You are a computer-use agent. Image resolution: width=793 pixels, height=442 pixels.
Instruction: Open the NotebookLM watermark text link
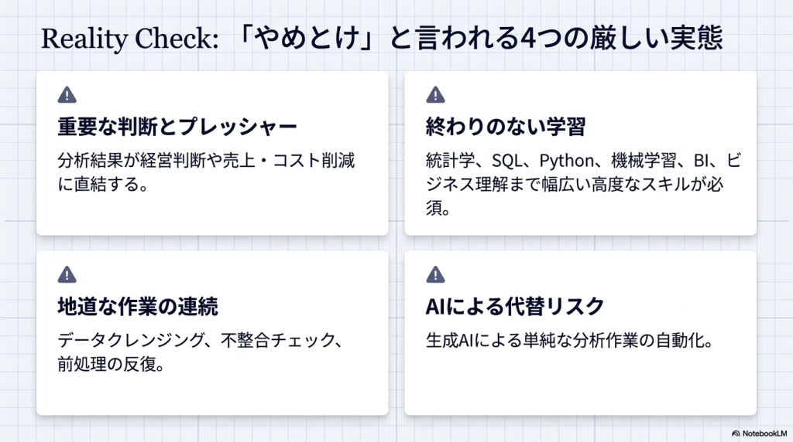(x=763, y=433)
